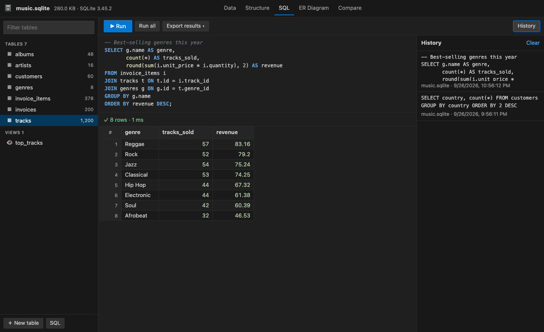This screenshot has width=544, height=332.
Task: Click the '280.0 KB · SQLite 3.45.2' info text
Action: (83, 8)
